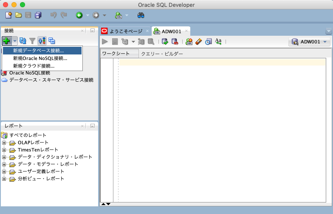This screenshot has height=214, width=333.
Task: Select データベース・スキーマ・サービス接続 tree item
Action: point(51,80)
